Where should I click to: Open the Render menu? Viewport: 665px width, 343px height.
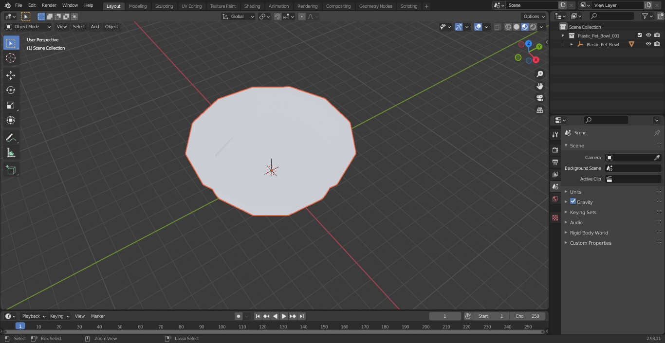(x=49, y=5)
